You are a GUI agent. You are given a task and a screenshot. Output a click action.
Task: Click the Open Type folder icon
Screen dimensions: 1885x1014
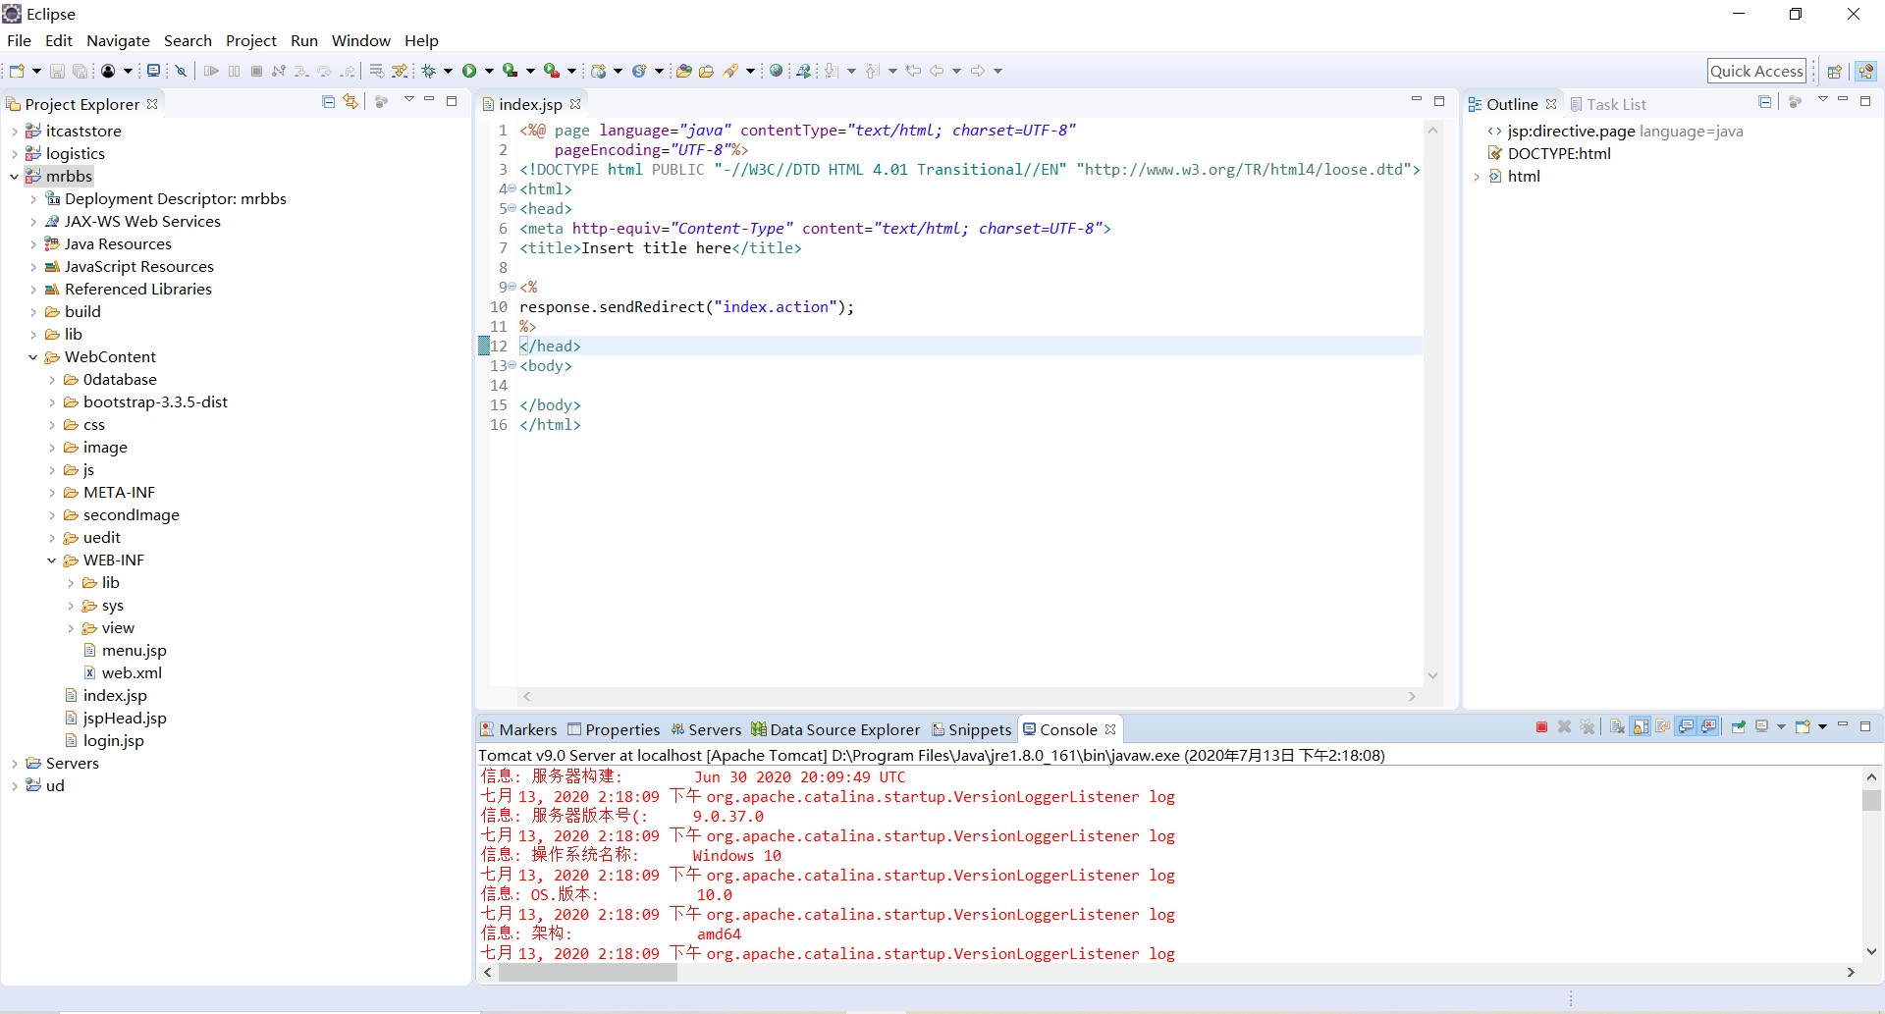[683, 71]
